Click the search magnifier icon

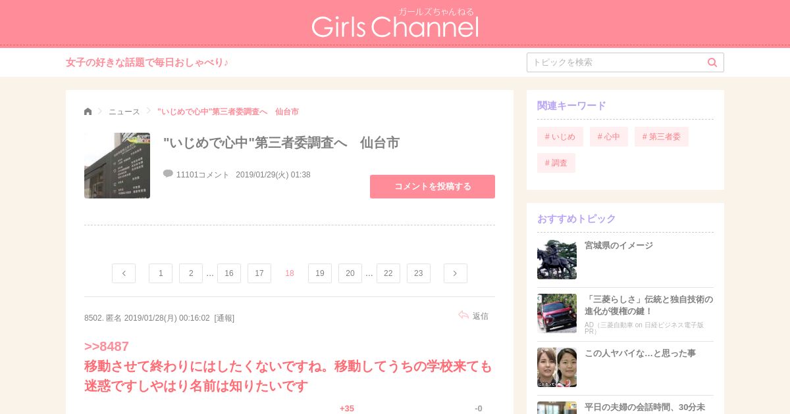pos(712,62)
